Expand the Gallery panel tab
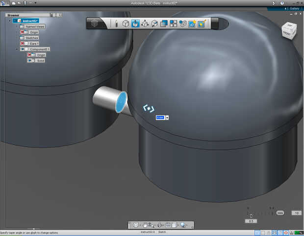 tap(294, 8)
